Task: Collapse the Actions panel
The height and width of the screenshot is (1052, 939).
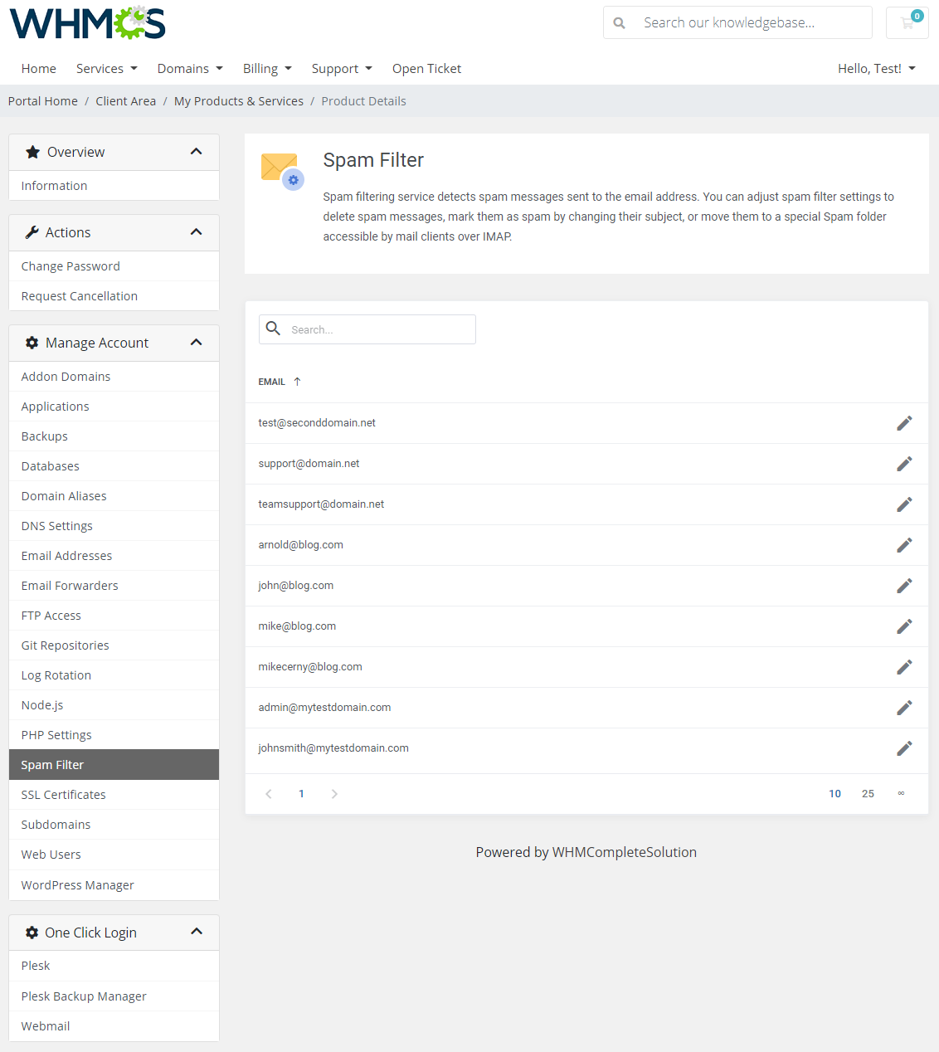Action: [x=197, y=232]
